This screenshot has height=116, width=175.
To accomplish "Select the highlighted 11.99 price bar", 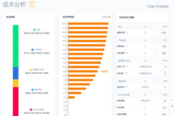I will point(83,71).
